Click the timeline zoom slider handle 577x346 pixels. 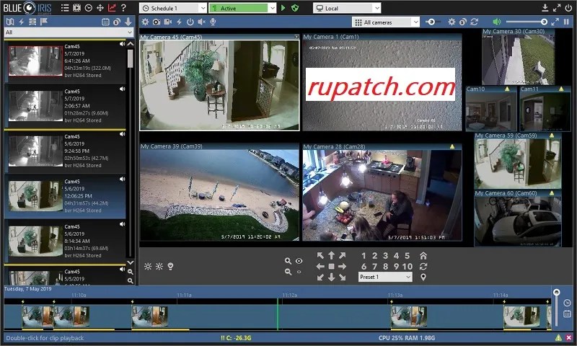coord(556,293)
